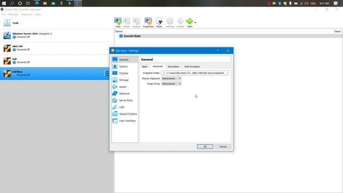Open the volume control in system tray
The width and height of the screenshot is (343, 193).
coord(307,3)
